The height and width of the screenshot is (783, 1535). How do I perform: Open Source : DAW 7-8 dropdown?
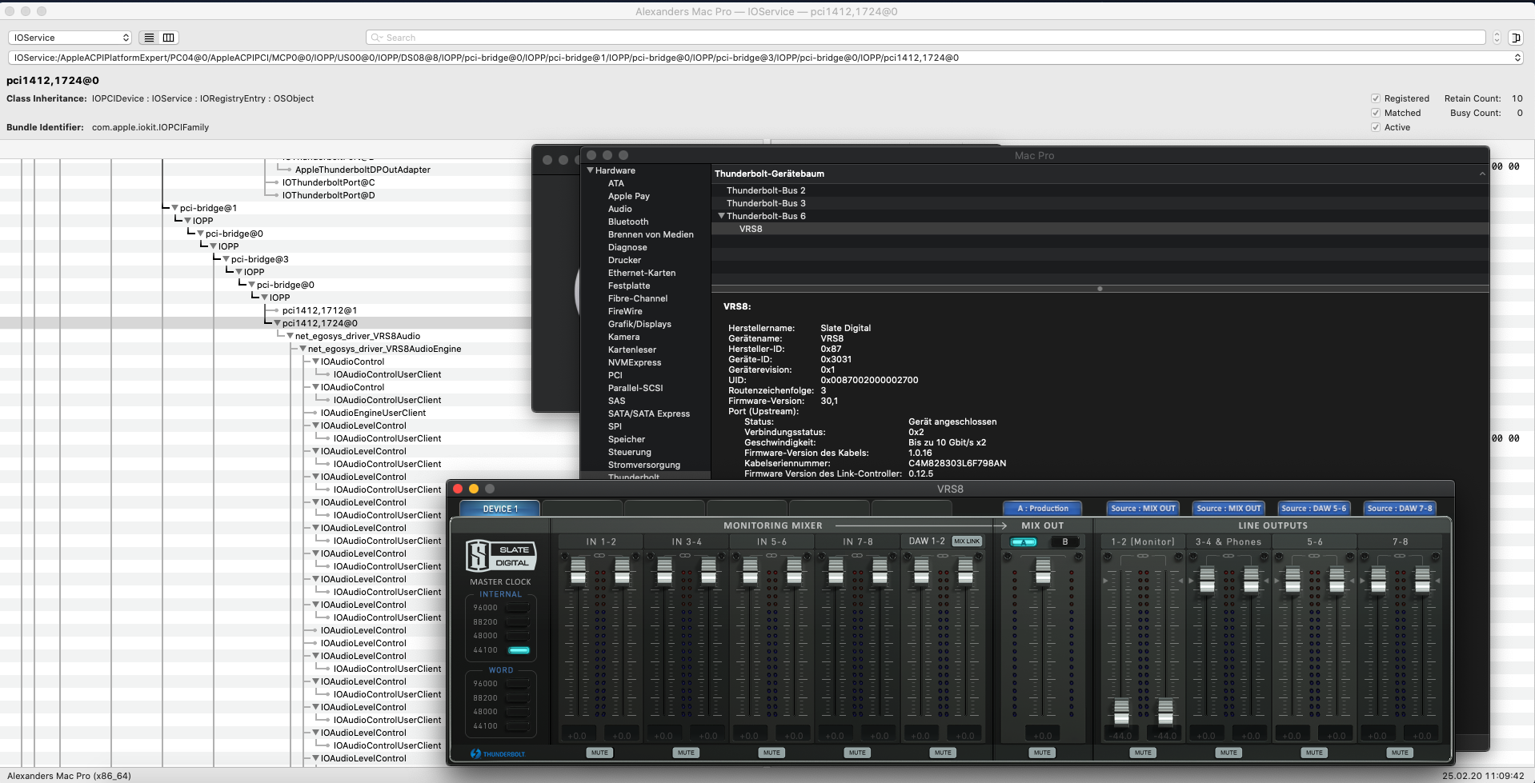pos(1399,508)
